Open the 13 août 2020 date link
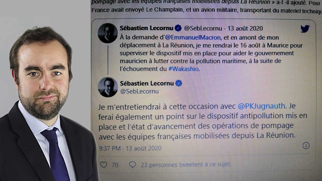 click(245, 28)
